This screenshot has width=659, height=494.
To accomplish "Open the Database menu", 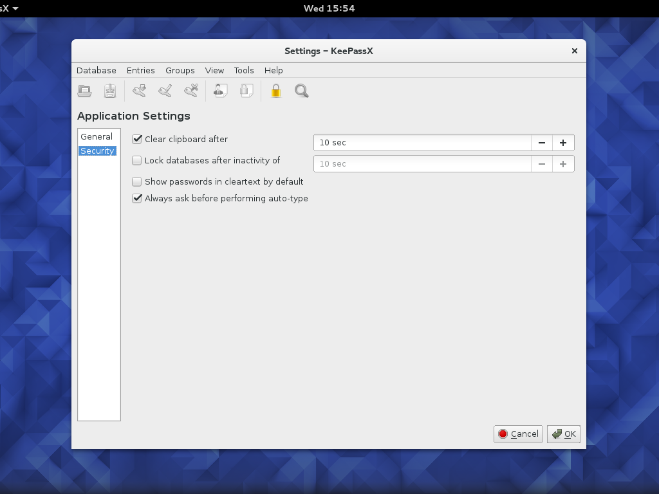I will 97,71.
